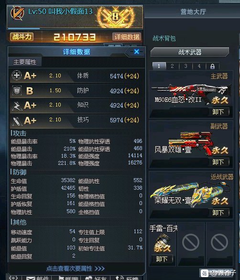Unequip 风暴双雄·壹 with 卸下 button
The width and height of the screenshot is (240, 280).
click(218, 162)
